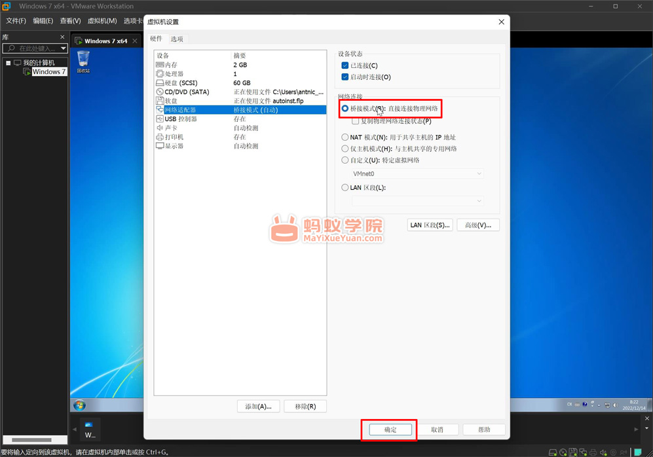Open the 文件(F) menu
Image resolution: width=653 pixels, height=457 pixels.
point(16,21)
